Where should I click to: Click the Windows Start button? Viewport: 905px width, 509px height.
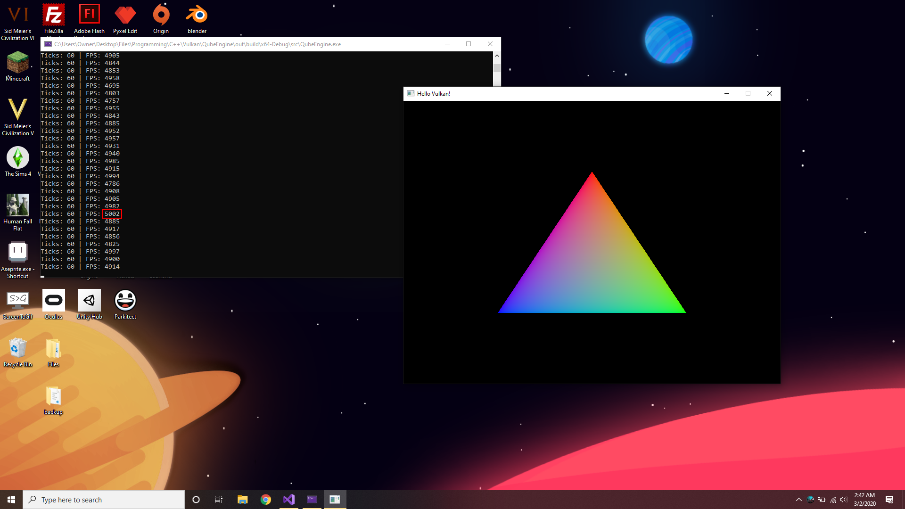[x=11, y=500]
